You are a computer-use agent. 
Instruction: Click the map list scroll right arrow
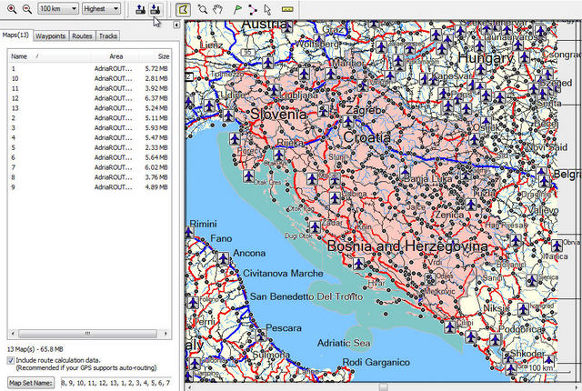point(166,334)
